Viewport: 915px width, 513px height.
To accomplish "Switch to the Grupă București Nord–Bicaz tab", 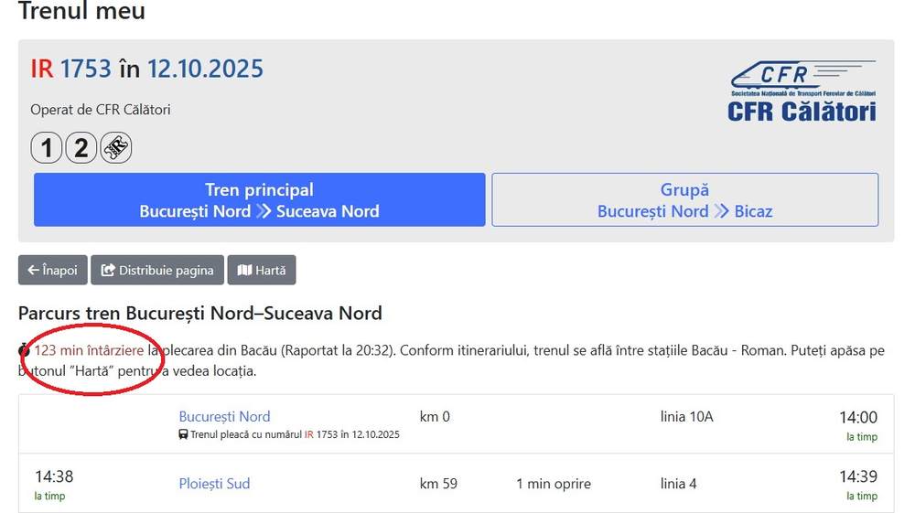I will tap(684, 200).
